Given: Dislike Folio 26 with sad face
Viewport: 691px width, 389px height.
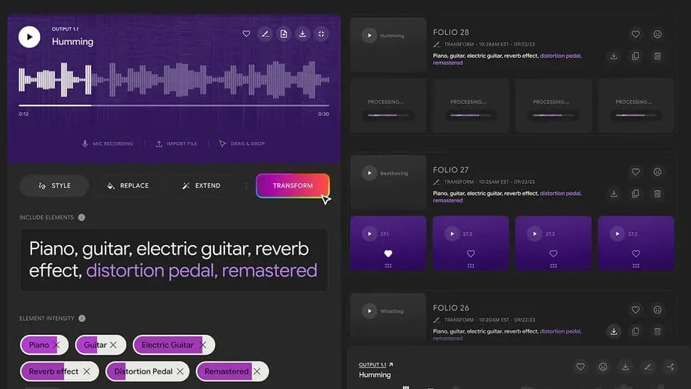Looking at the screenshot, I should point(657,310).
